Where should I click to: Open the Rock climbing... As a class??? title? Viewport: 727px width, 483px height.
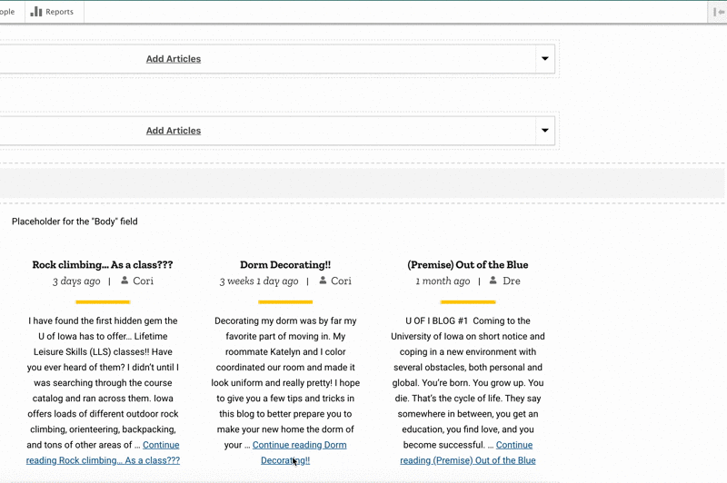(103, 265)
